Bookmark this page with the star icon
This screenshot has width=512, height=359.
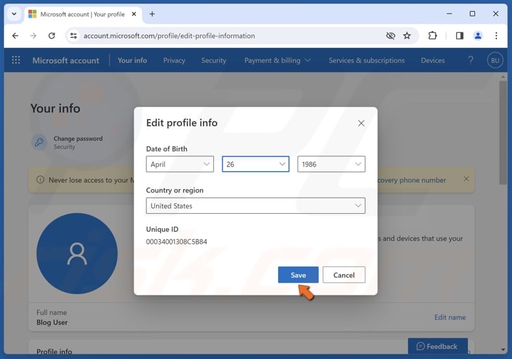(x=407, y=36)
